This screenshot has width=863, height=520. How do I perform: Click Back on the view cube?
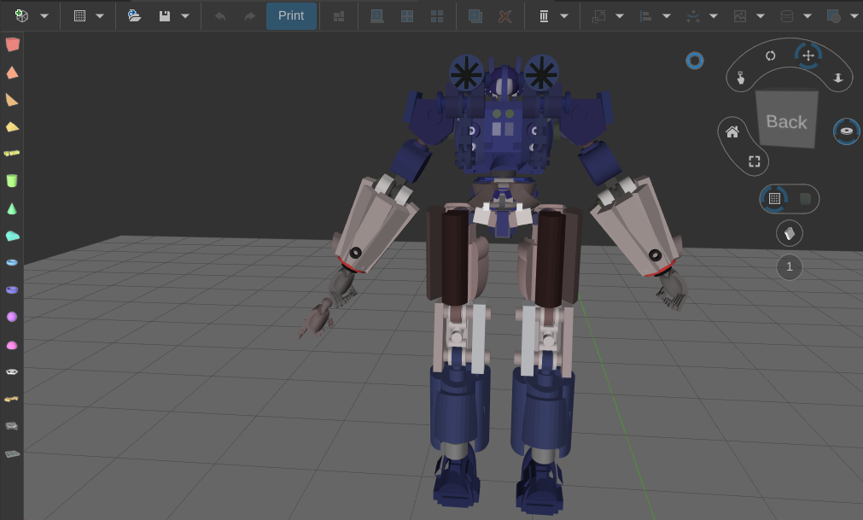click(x=785, y=121)
